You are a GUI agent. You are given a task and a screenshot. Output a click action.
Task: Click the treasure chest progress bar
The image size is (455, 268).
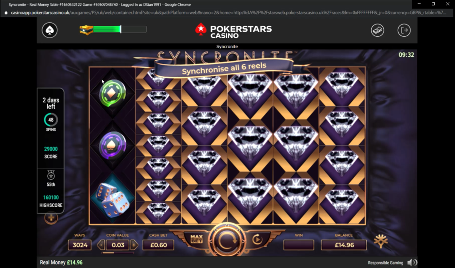(x=113, y=29)
